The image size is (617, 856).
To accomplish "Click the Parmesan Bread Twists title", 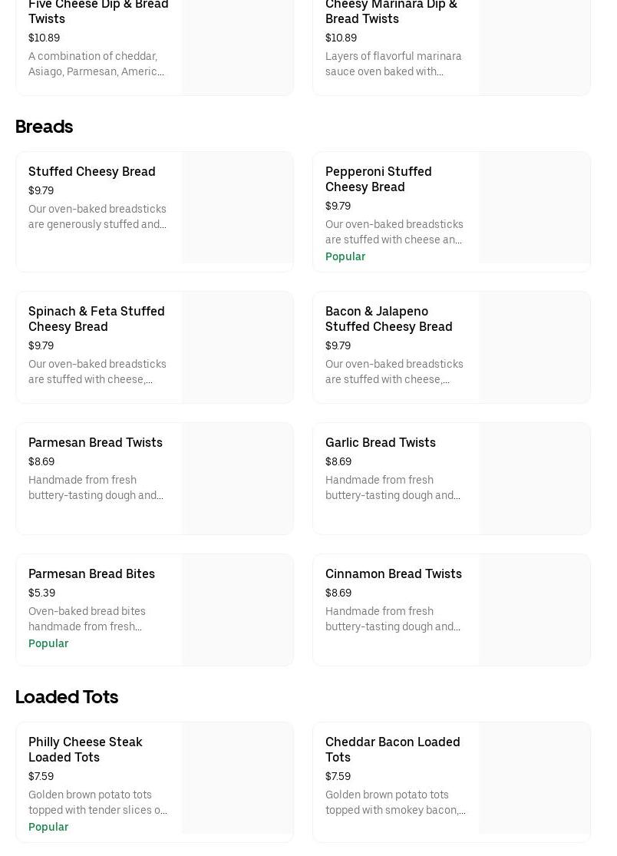I will pos(95,442).
